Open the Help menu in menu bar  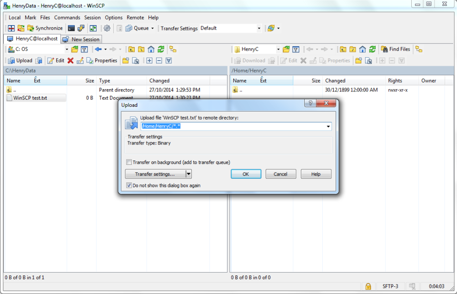153,18
